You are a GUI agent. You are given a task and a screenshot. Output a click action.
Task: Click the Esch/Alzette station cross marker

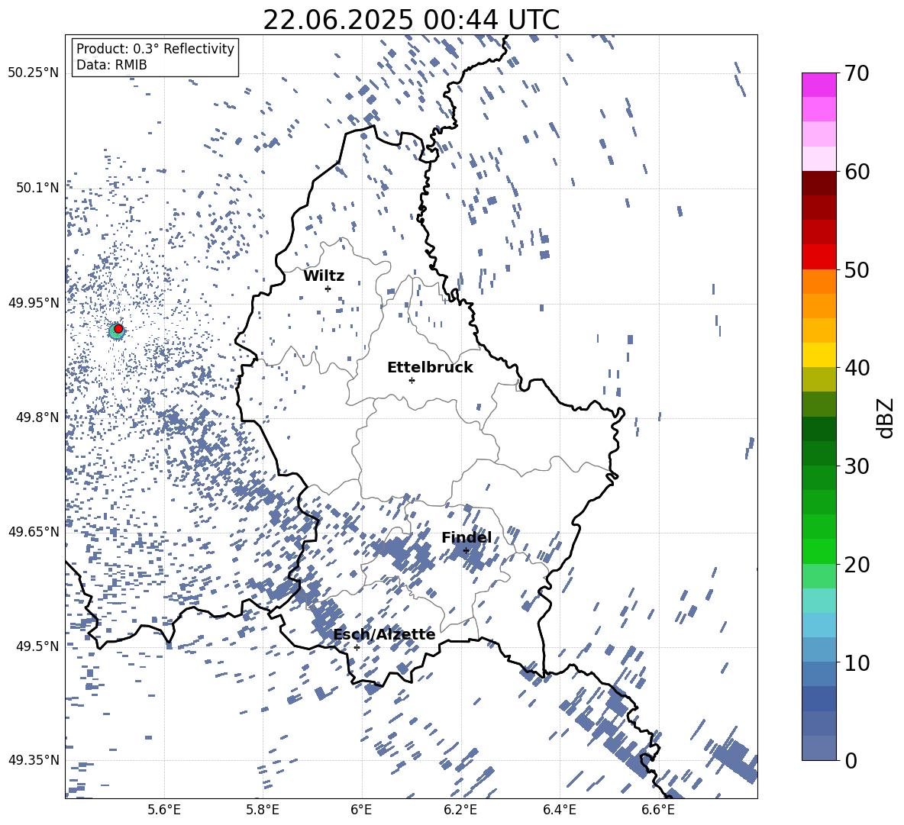pos(357,647)
